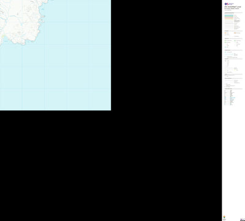Click the highlighted blue row in the abbreviations list

click(x=233, y=98)
